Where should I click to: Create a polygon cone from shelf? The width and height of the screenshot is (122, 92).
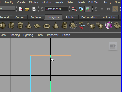[x=29, y=25]
